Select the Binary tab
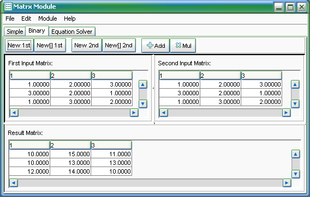This screenshot has width=310, height=197. coord(37,31)
